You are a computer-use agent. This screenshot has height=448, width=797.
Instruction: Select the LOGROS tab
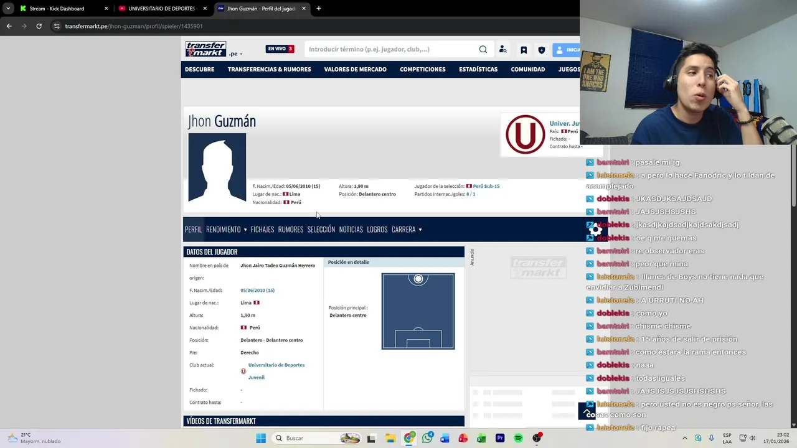pos(377,230)
